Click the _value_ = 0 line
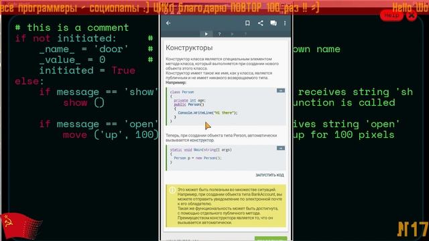 [72, 60]
